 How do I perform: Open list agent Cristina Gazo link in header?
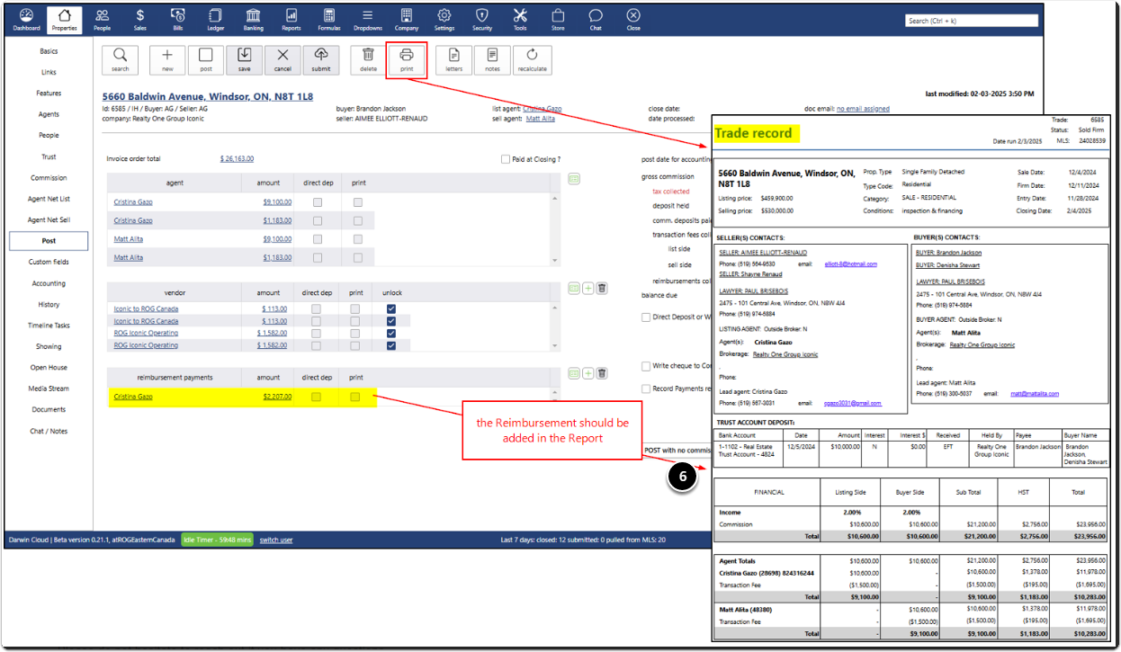pos(542,109)
